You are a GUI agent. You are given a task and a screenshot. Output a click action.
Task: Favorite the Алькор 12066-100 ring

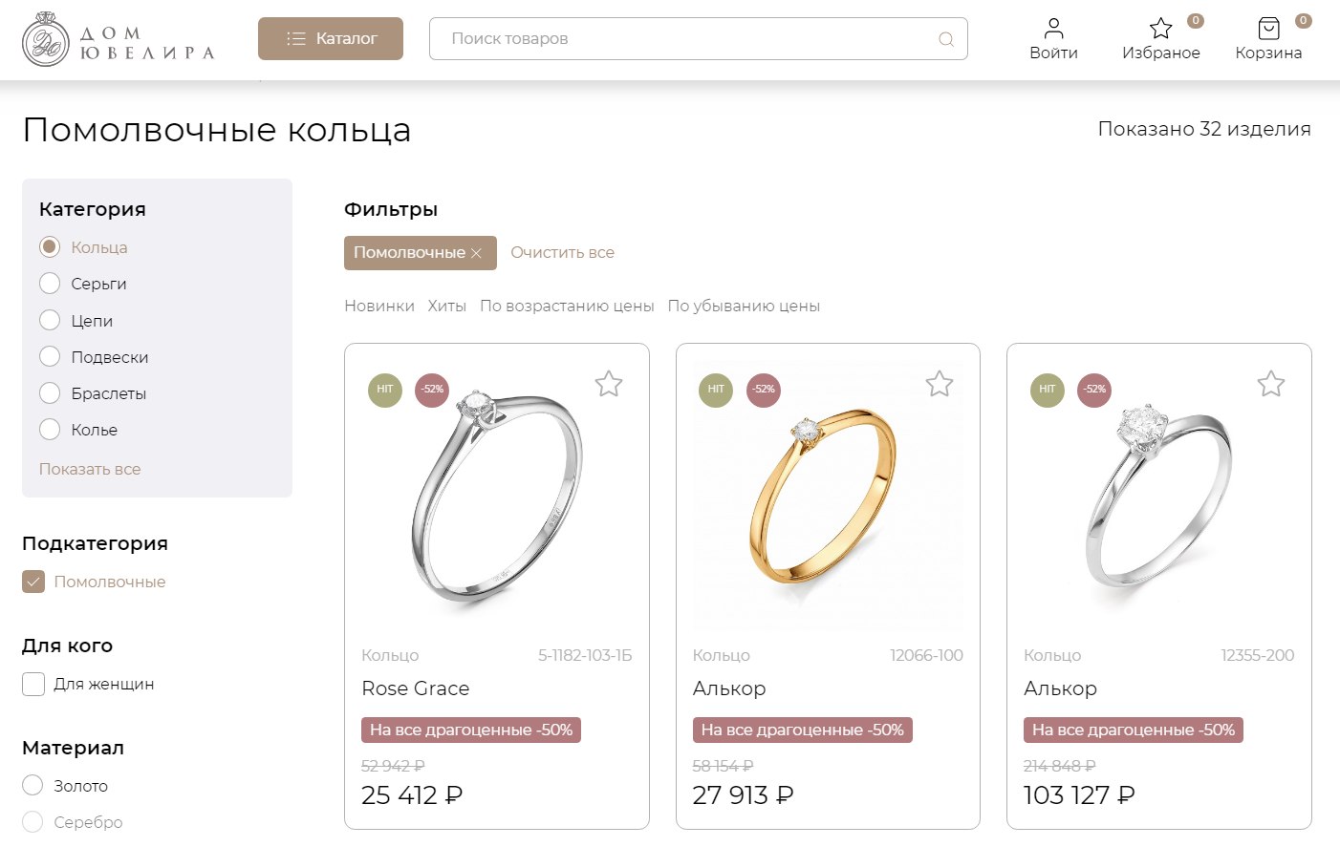point(940,384)
